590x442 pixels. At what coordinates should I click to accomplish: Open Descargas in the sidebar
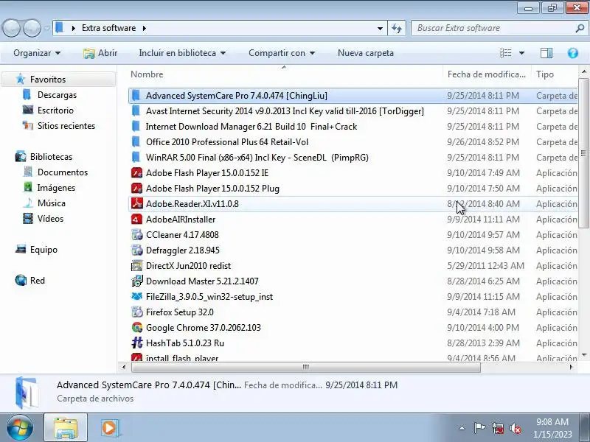pyautogui.click(x=57, y=95)
